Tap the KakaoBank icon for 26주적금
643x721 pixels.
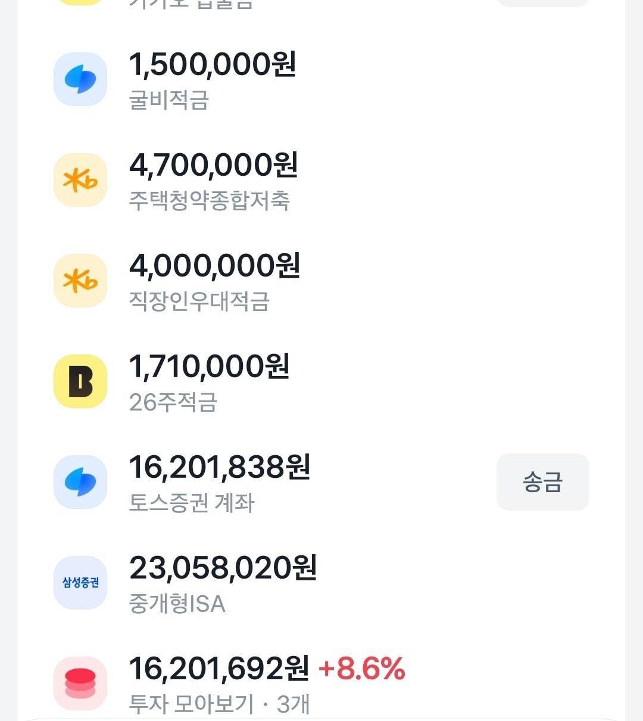point(80,381)
